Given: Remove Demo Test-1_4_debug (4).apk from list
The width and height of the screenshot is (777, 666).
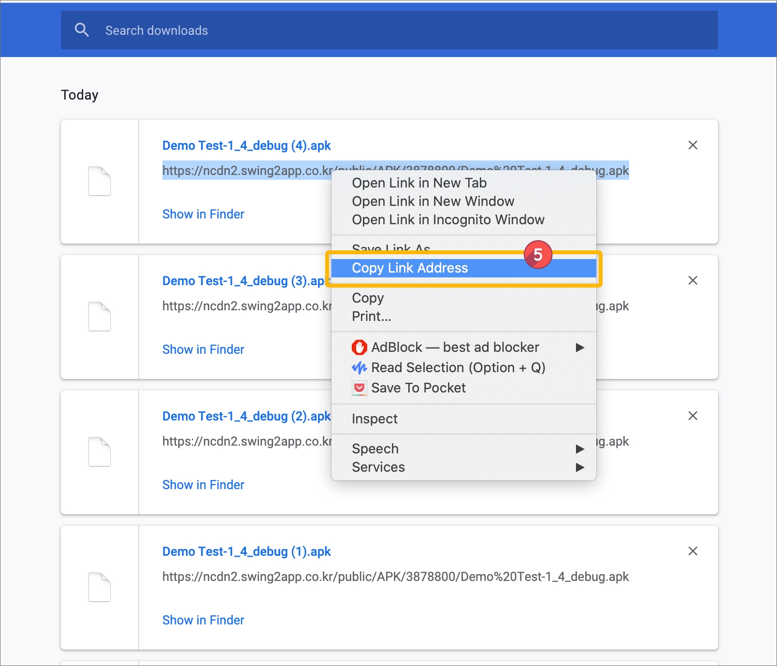Looking at the screenshot, I should (692, 145).
